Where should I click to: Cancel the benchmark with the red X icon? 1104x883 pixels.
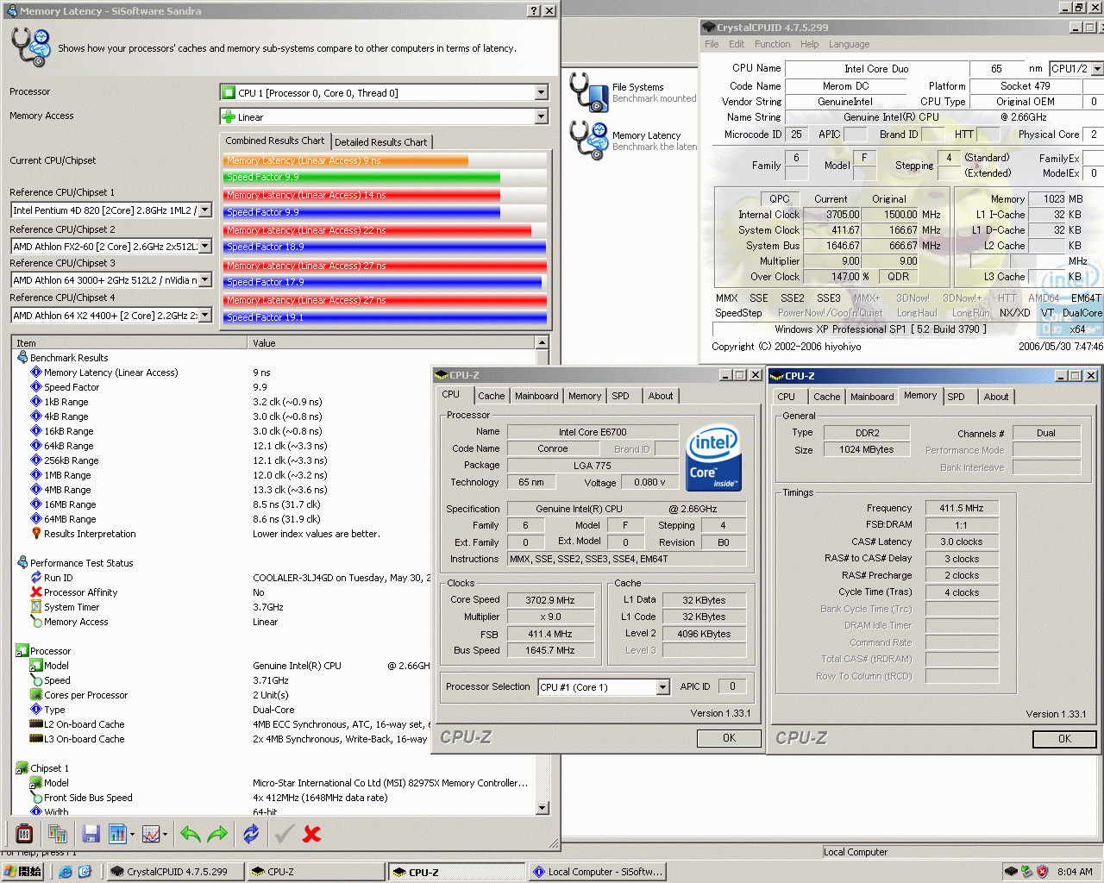[310, 834]
